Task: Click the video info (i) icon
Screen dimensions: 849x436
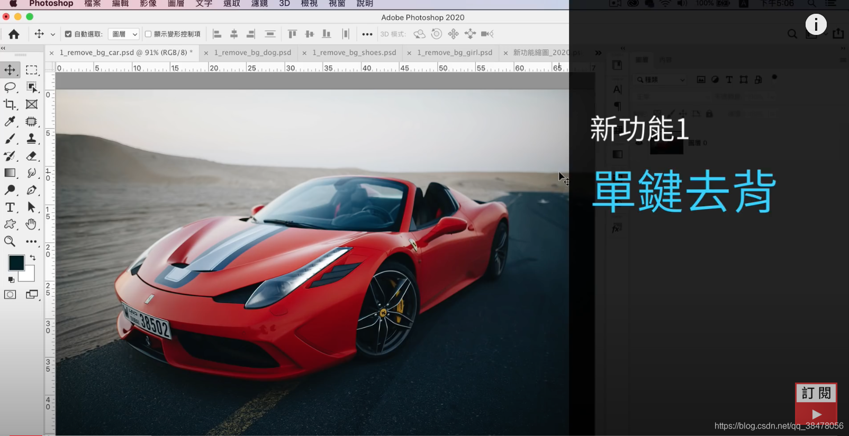Action: (816, 24)
